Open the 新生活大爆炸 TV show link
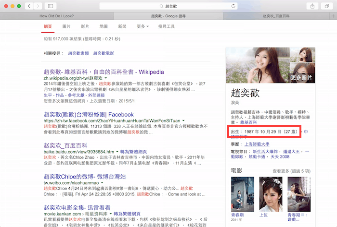This screenshot has height=227, width=337. click(265, 151)
